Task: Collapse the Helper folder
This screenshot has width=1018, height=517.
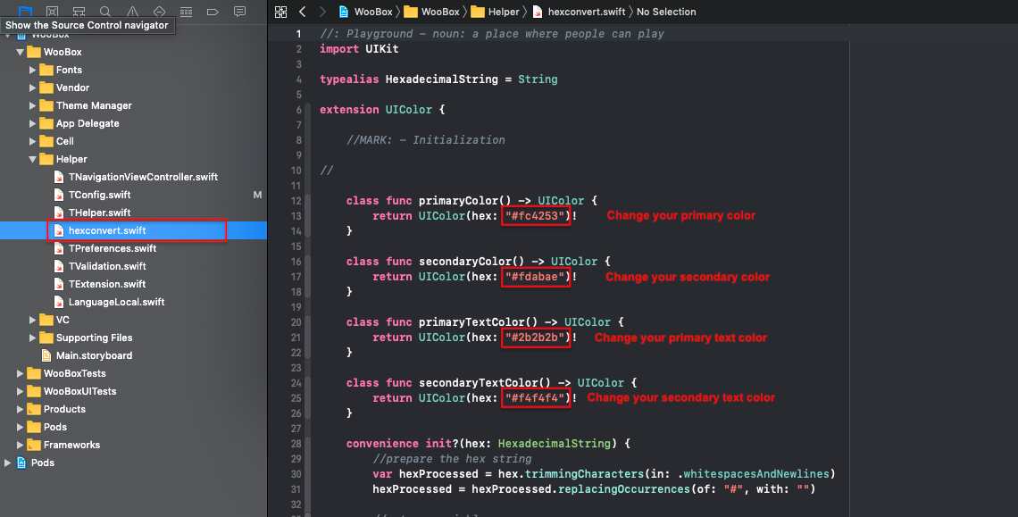Action: [32, 159]
